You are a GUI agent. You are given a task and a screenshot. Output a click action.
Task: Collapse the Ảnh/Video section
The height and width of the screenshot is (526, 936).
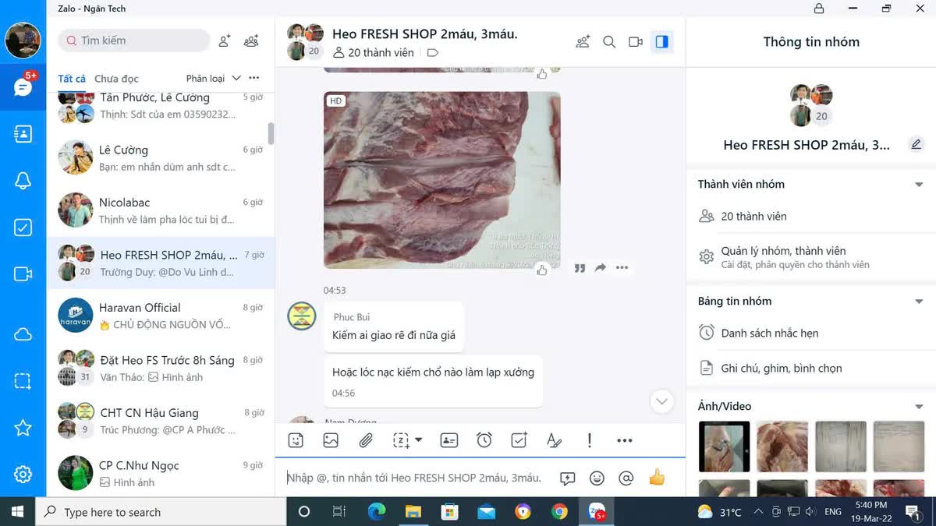919,407
